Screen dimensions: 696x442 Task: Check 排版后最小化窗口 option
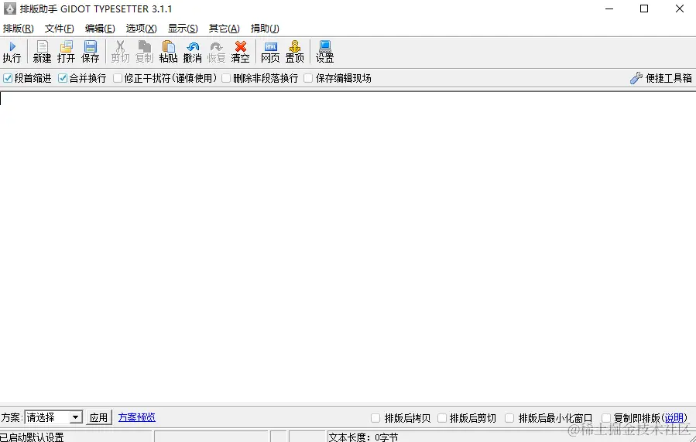pos(509,418)
